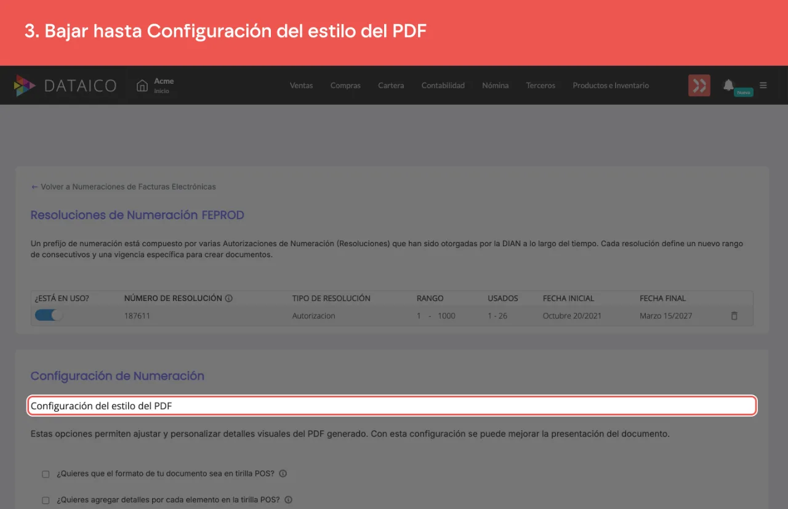Open Productos e Inventario menu

coord(611,86)
